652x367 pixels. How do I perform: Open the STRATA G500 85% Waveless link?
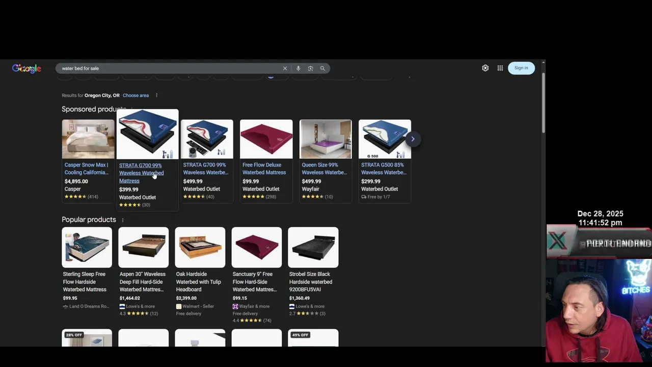[x=383, y=169]
